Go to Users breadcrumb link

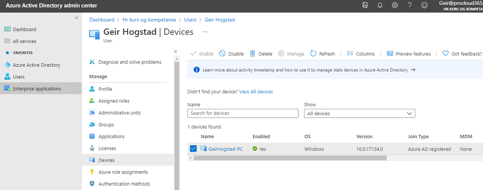(190, 20)
